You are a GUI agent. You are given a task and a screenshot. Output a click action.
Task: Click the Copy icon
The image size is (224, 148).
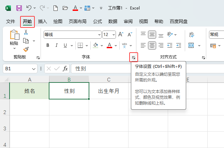coord(26,41)
